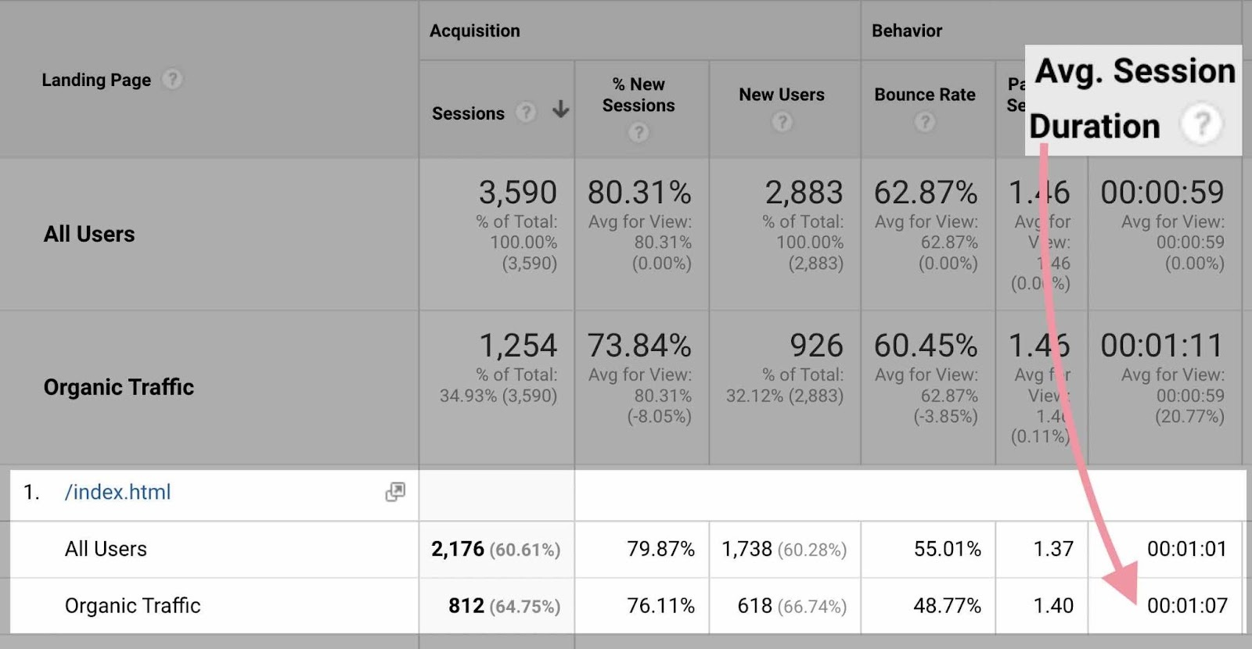Image resolution: width=1252 pixels, height=649 pixels.
Task: Open the New Users help tooltip
Action: coord(780,121)
